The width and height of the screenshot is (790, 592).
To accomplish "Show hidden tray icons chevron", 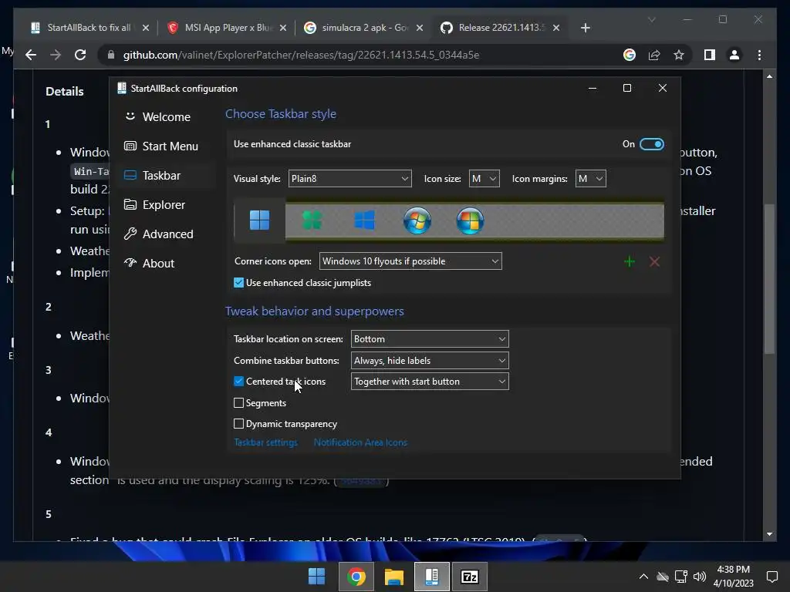I will (643, 577).
